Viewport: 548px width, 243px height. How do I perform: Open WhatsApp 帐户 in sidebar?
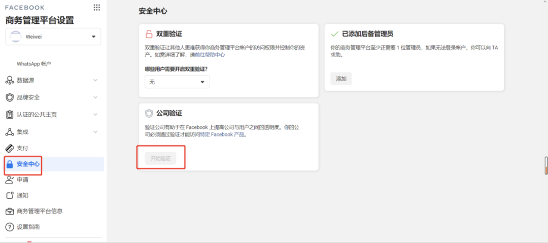(34, 64)
